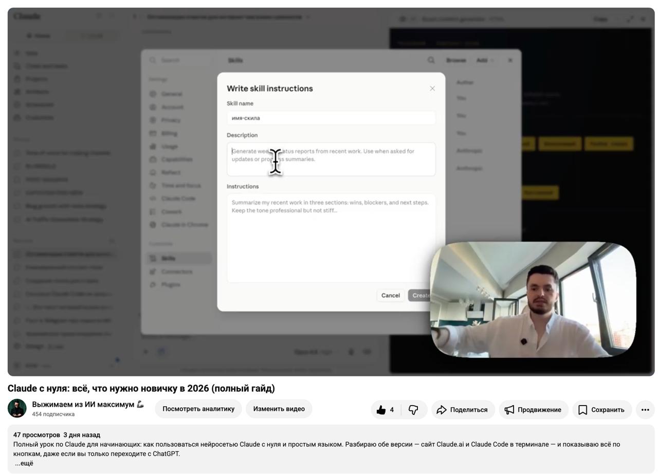
Task: Click the Create skill button
Action: coord(421,295)
